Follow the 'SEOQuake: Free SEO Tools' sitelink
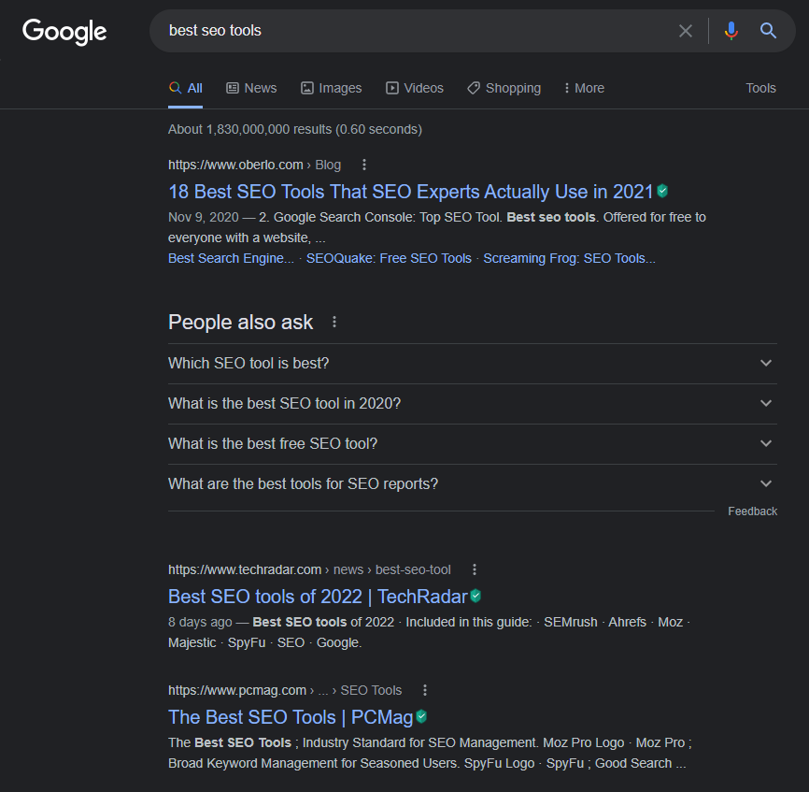 [x=389, y=258]
